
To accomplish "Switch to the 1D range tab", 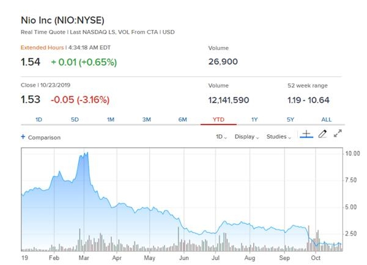I will click(39, 119).
